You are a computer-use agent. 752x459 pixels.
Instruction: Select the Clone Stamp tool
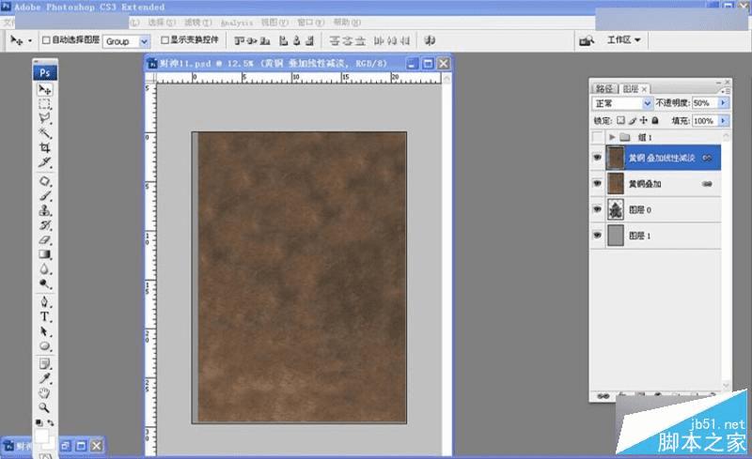(44, 211)
